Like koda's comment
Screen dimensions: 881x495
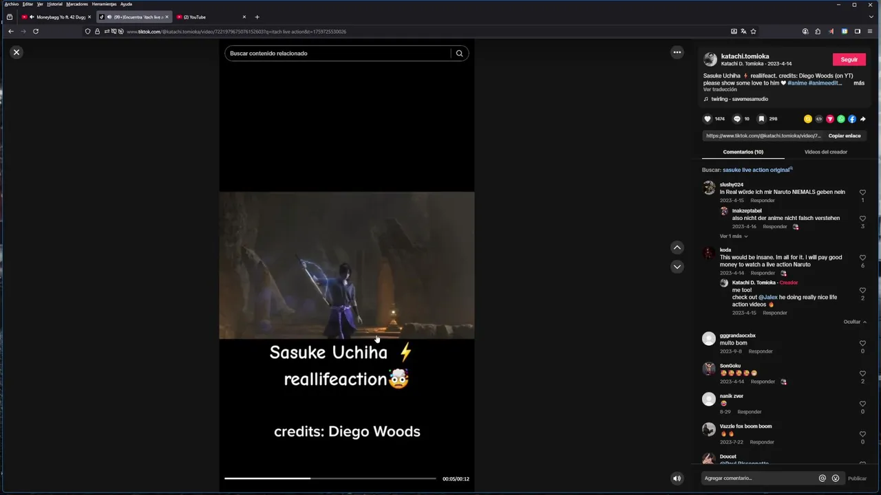coord(862,258)
